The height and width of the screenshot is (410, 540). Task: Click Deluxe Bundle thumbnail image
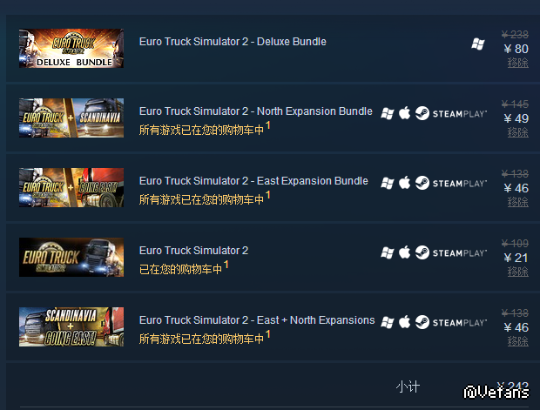(x=71, y=48)
